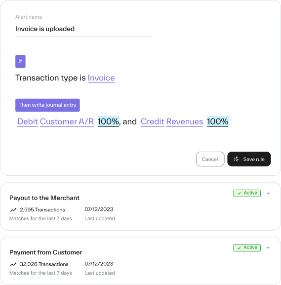Click the checkmark in Payout Active badge
Screen dimensions: 281x285
tap(239, 193)
